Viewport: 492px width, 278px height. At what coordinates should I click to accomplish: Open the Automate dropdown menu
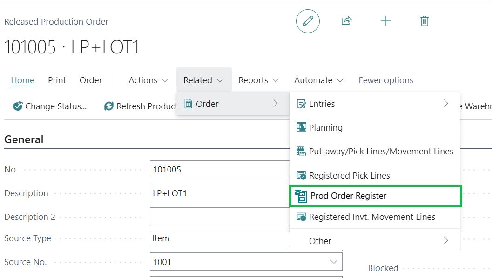coord(318,80)
